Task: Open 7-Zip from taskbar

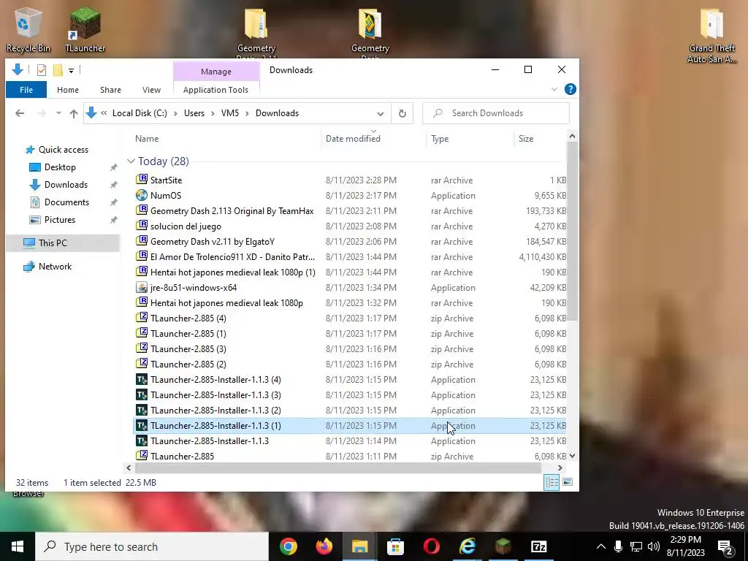Action: (x=538, y=546)
